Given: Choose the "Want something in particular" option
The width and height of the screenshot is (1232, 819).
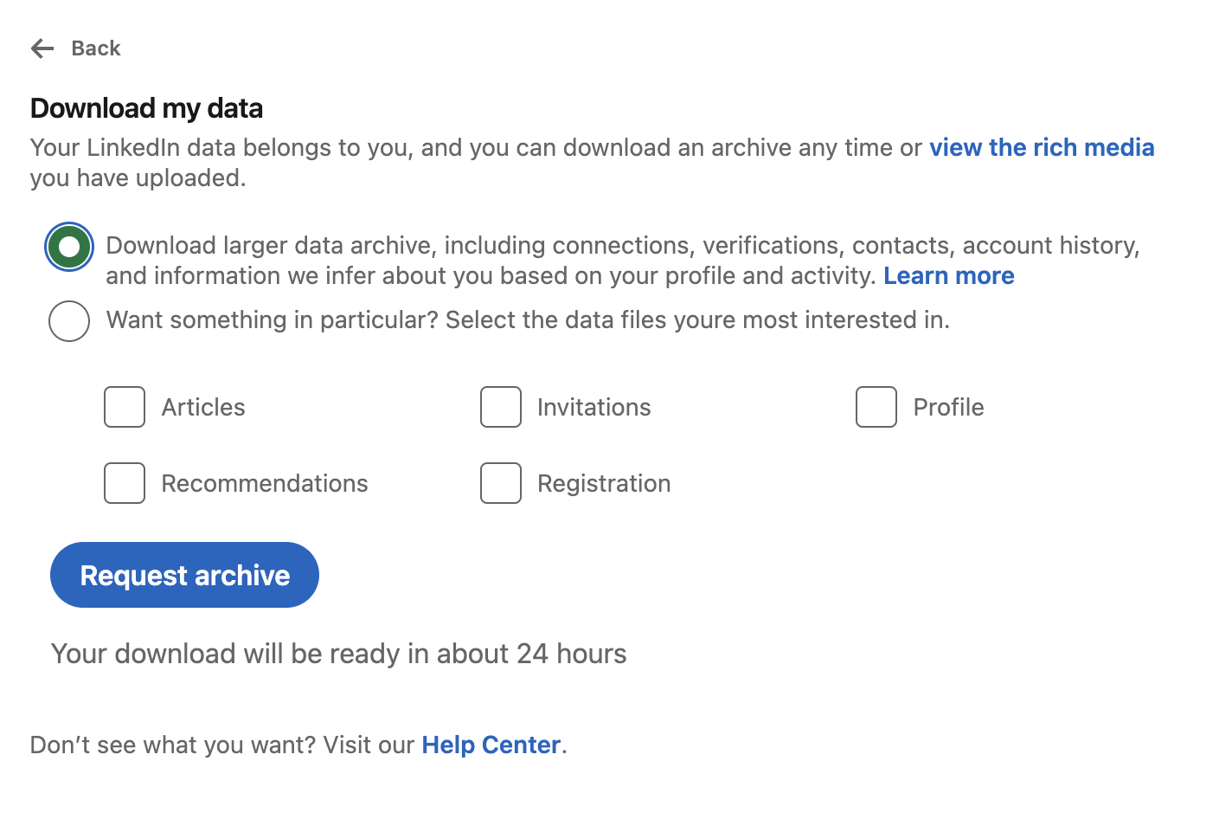Looking at the screenshot, I should click(x=68, y=320).
